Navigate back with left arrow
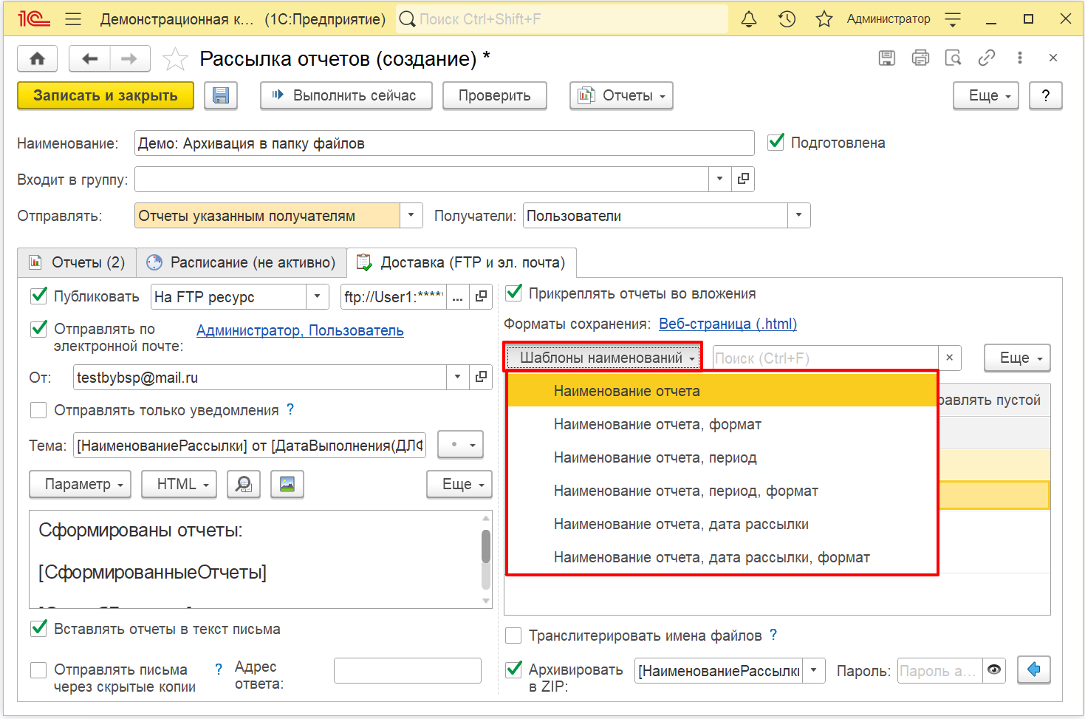 click(x=90, y=58)
